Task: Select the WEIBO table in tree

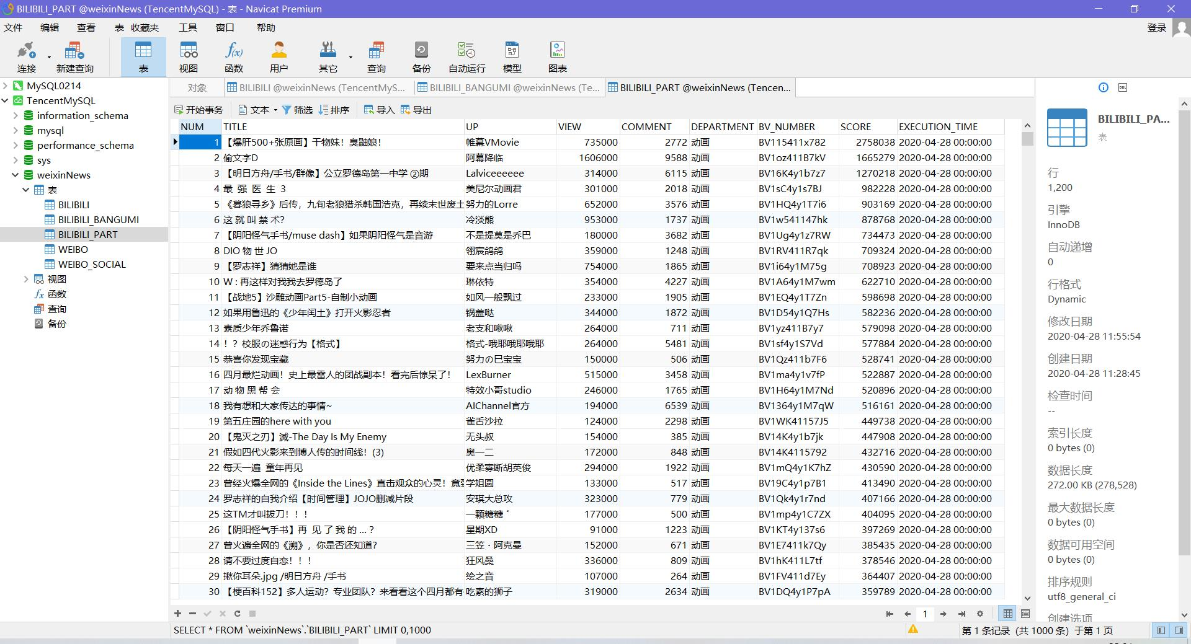Action: [73, 249]
